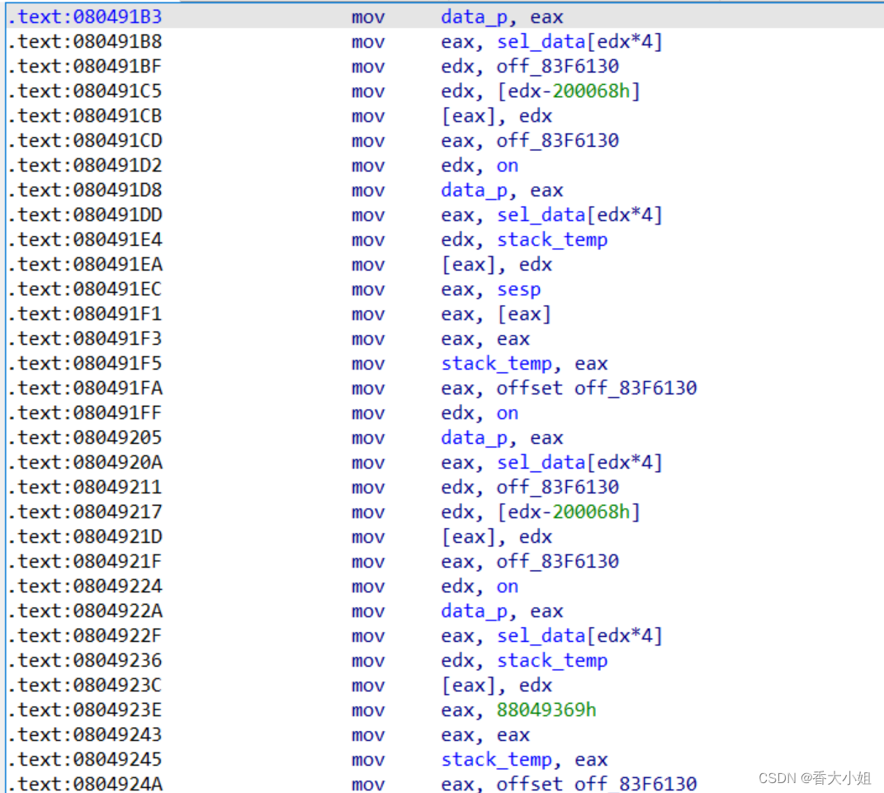This screenshot has width=884, height=793.
Task: Click the address .text:0804921D
Action: [x=85, y=537]
